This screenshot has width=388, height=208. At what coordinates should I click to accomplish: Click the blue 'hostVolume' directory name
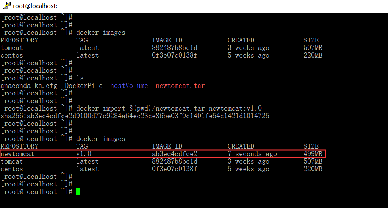[x=129, y=86]
